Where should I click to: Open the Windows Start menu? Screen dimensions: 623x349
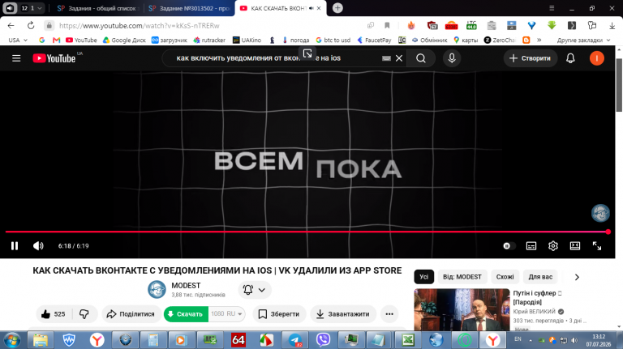(12, 340)
